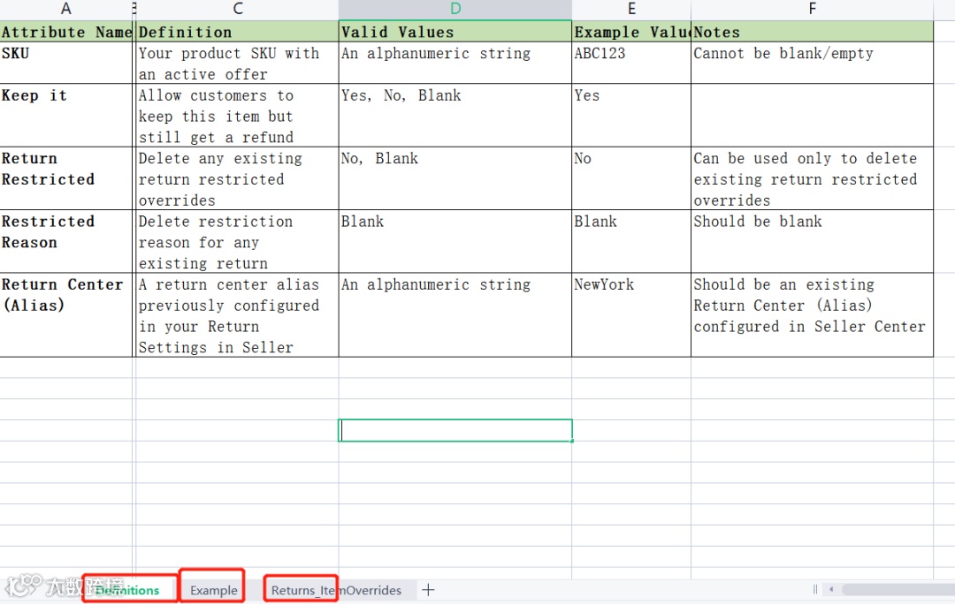Add a new sheet with plus icon
This screenshot has width=955, height=604.
pyautogui.click(x=428, y=589)
